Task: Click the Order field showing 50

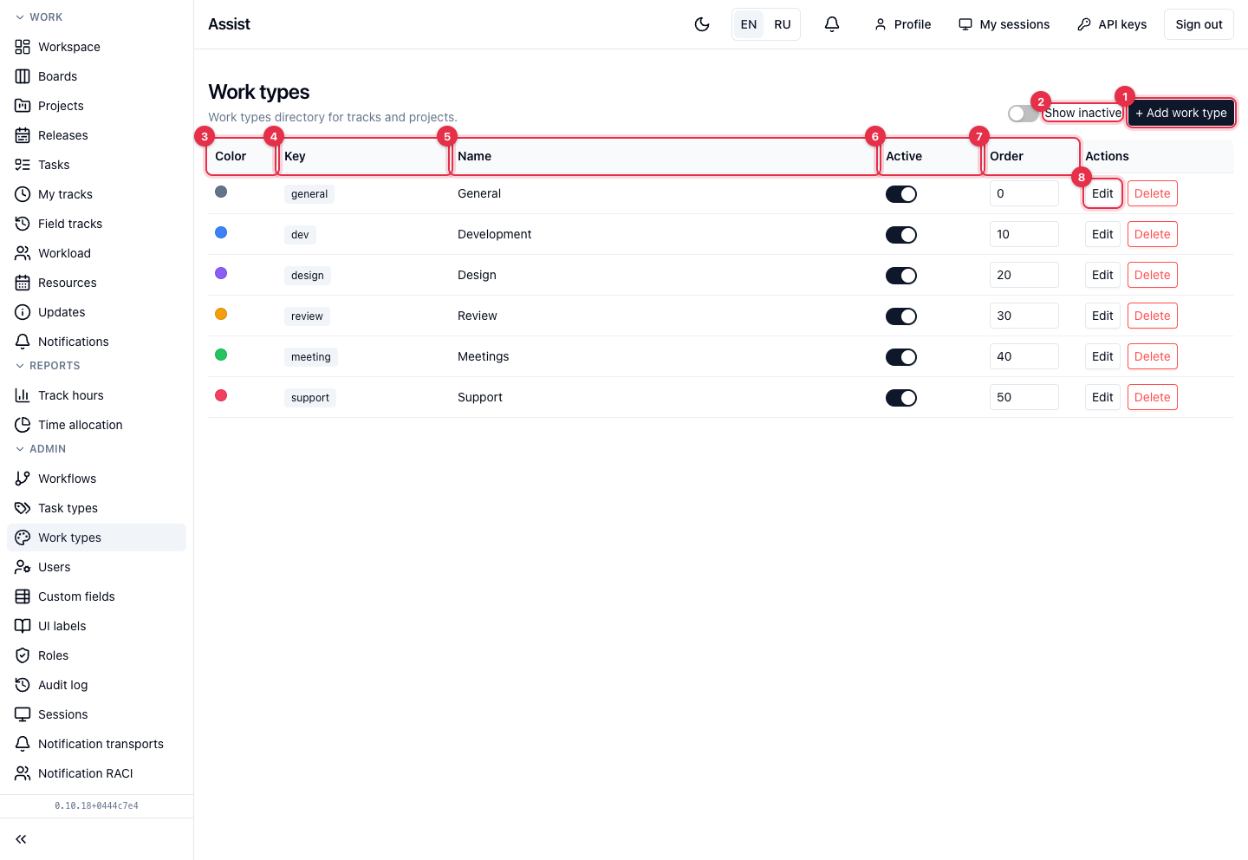Action: [x=1024, y=397]
